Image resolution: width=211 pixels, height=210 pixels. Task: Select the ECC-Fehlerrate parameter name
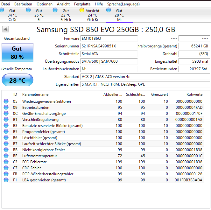click(35, 162)
